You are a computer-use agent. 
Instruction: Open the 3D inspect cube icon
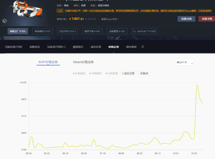(5, 21)
